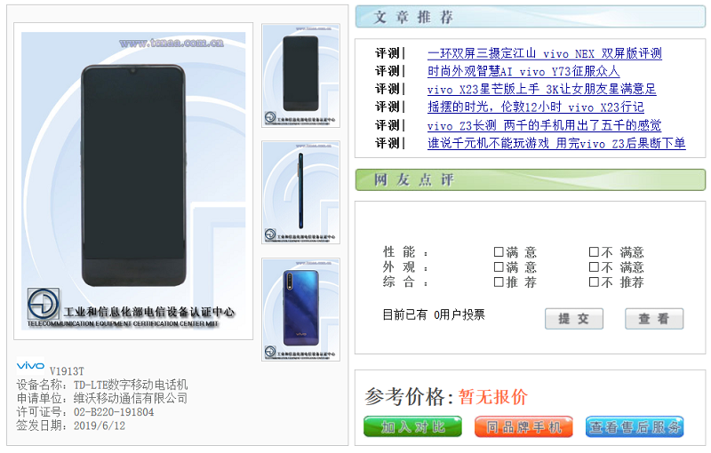Click the large main phone image

(x=133, y=180)
